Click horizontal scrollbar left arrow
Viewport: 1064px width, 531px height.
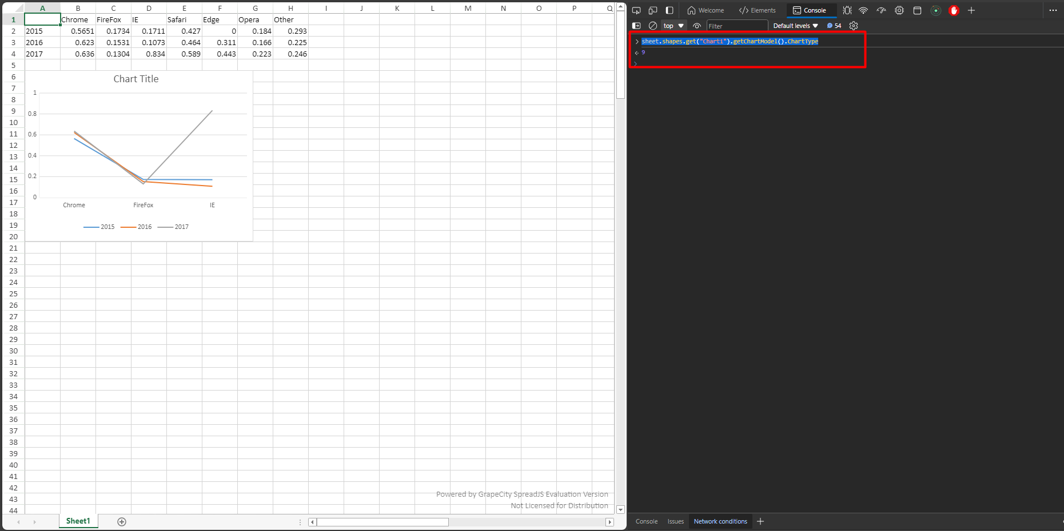click(312, 522)
